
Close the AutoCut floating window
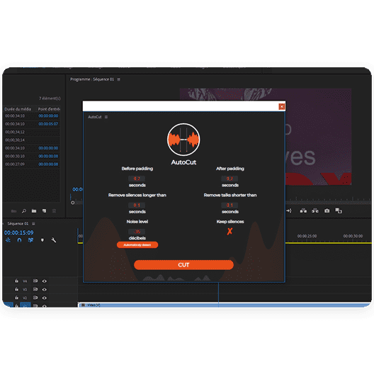pyautogui.click(x=282, y=106)
